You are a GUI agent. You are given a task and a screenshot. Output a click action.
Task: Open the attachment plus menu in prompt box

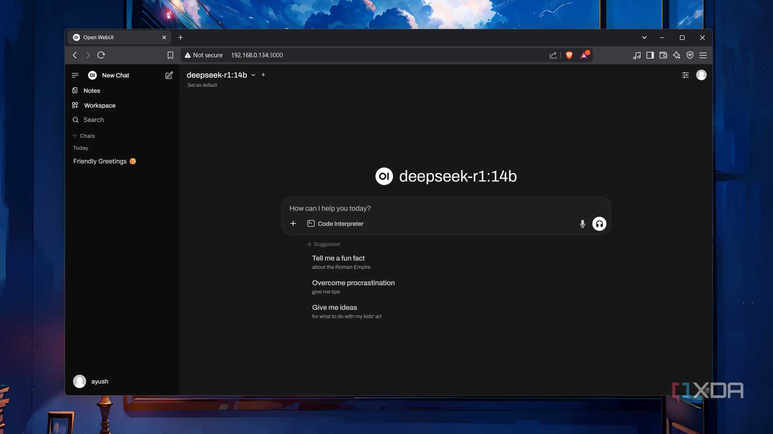[x=293, y=224]
